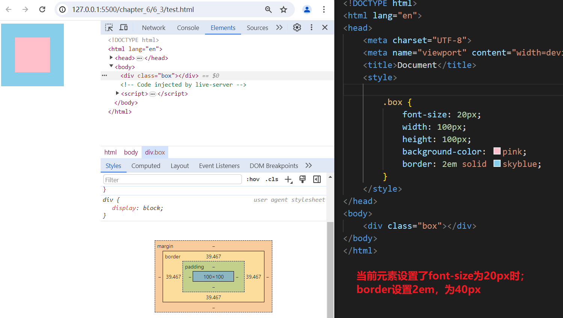
Task: Open the Chrome profile avatar
Action: [307, 9]
